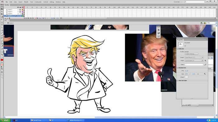Click the Flash Fl application logo
Image resolution: width=218 pixels, height=122 pixels.
click(2, 2)
